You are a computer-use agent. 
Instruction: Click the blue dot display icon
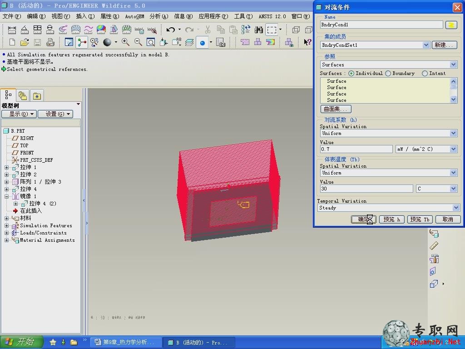point(202,43)
